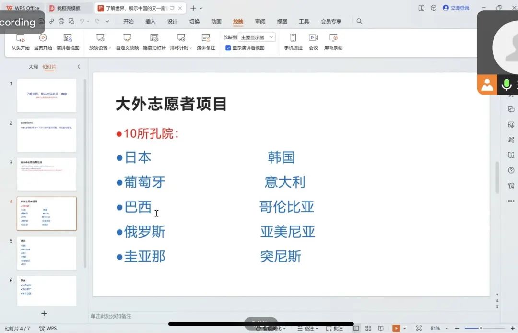Expand the 放映设置 dropdown arrow
The image size is (518, 333).
pos(110,48)
